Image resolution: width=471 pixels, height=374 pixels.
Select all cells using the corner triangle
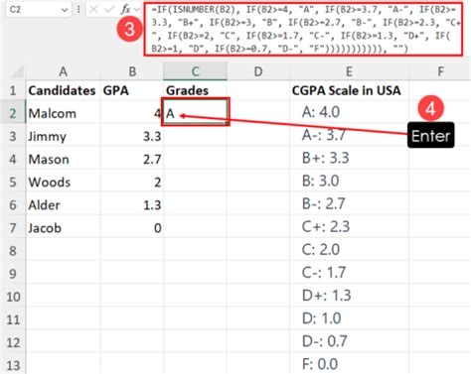click(x=16, y=71)
